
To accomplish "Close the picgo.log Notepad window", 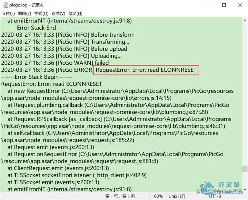I will click(240, 5).
